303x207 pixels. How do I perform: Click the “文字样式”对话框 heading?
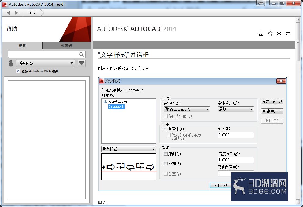click(124, 55)
